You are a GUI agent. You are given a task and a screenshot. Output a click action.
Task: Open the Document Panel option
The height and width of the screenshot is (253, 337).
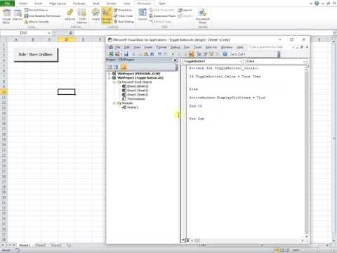[203, 16]
